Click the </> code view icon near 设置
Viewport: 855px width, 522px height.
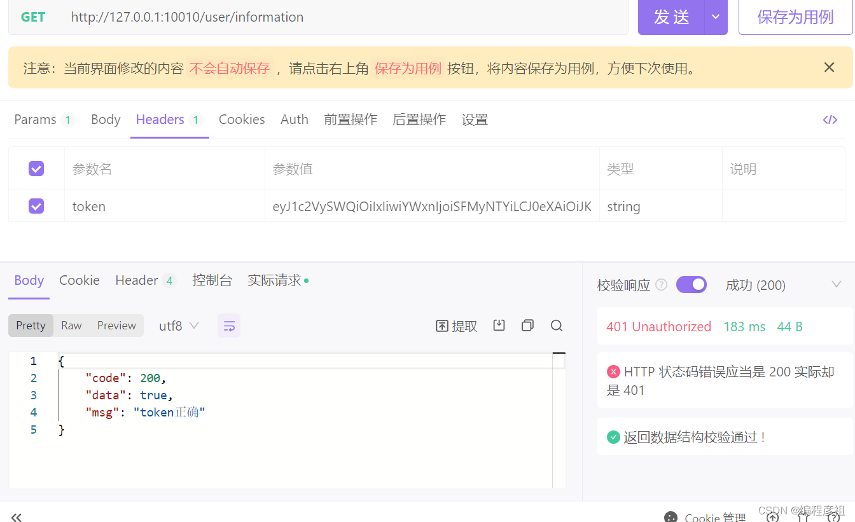tap(831, 120)
